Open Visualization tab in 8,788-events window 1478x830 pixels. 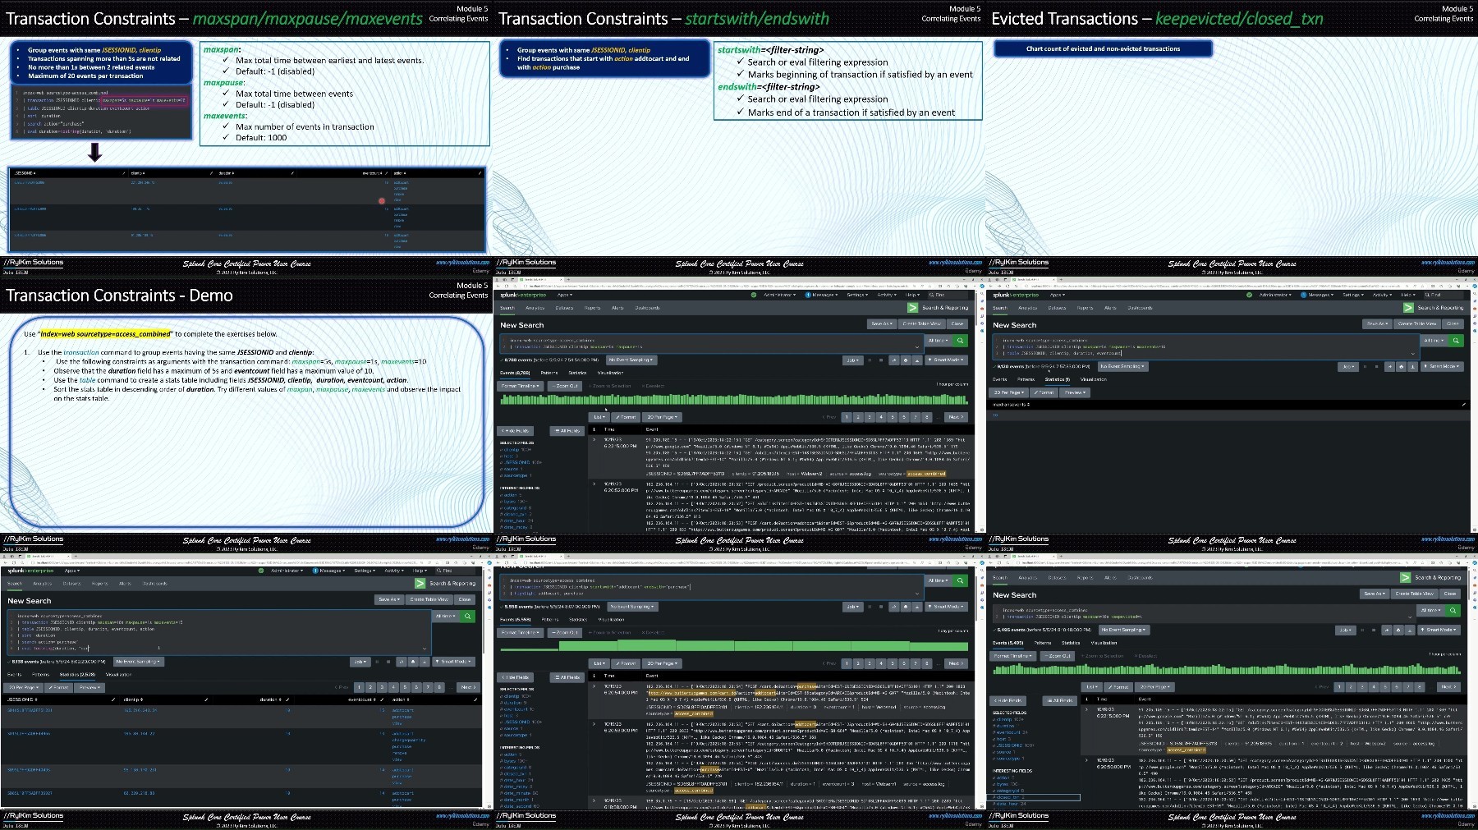coord(610,373)
